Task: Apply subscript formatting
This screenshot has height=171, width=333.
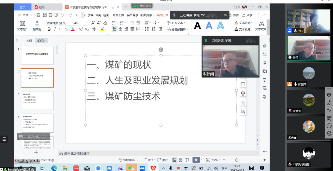Action: 87,29
